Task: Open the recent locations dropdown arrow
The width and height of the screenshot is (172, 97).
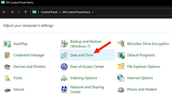Action: click(x=19, y=12)
